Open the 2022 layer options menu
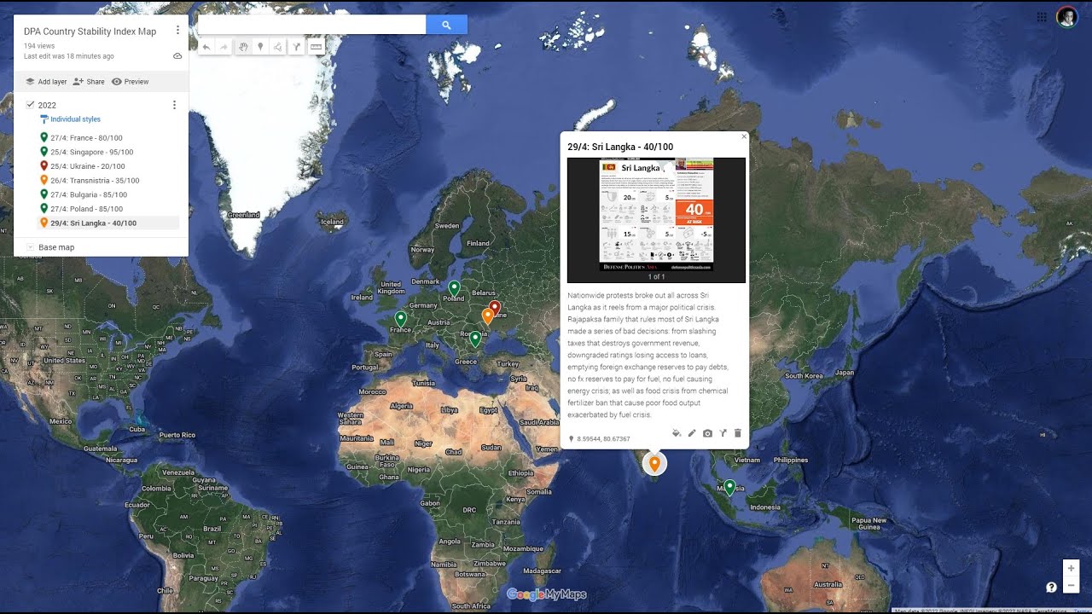This screenshot has width=1092, height=614. (x=174, y=105)
